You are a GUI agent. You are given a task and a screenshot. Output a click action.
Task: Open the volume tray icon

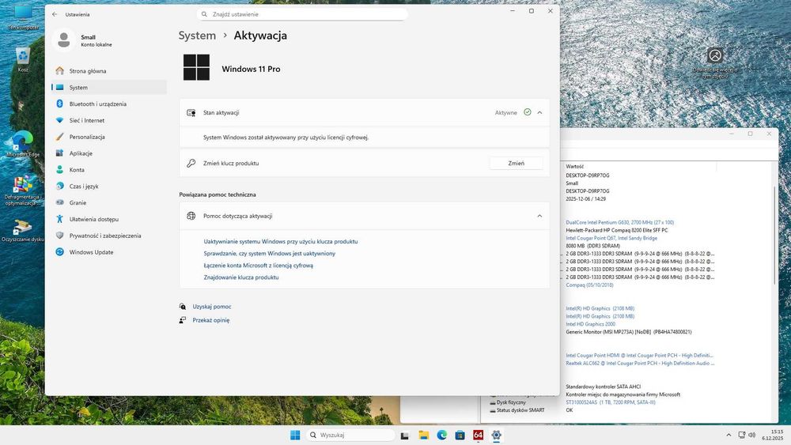752,435
